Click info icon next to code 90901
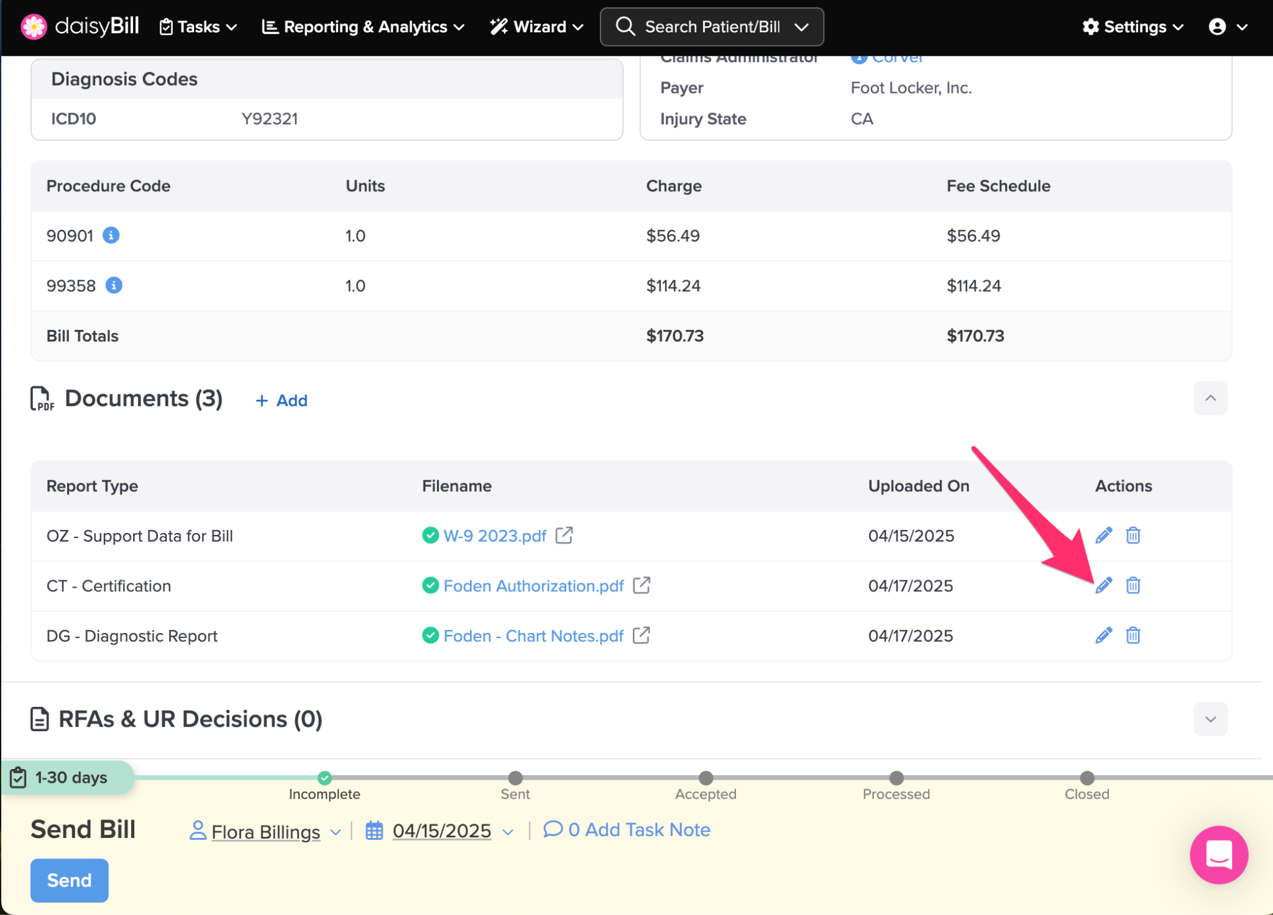Screen dimensions: 1273x915 (111, 235)
